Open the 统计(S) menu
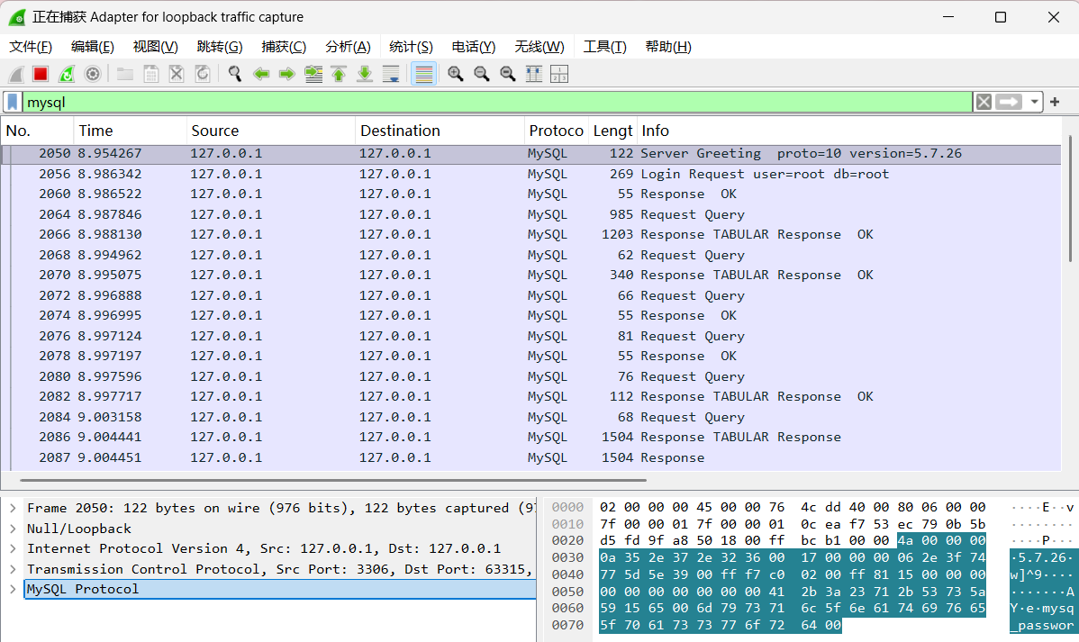1079x642 pixels. tap(411, 47)
